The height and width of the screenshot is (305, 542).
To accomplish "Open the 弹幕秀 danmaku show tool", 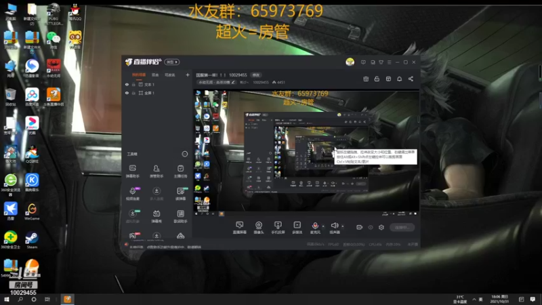I will [x=157, y=216].
